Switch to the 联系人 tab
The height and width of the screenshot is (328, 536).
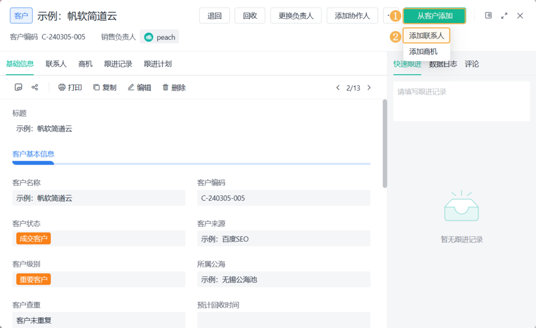(56, 64)
